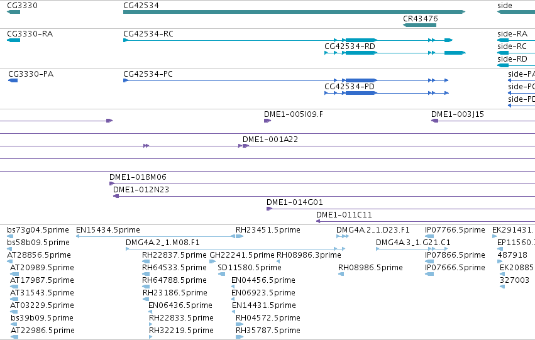This screenshot has width=535, height=340.
Task: Select the DME1-014G01 clone label
Action: pyautogui.click(x=294, y=202)
